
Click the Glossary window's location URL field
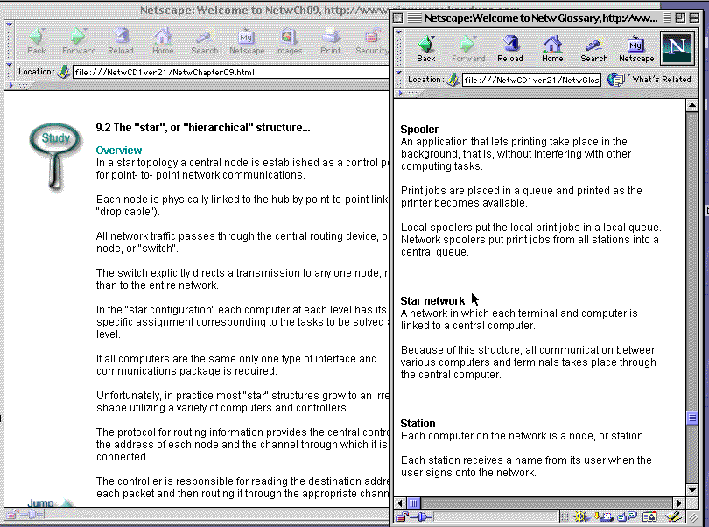point(531,80)
